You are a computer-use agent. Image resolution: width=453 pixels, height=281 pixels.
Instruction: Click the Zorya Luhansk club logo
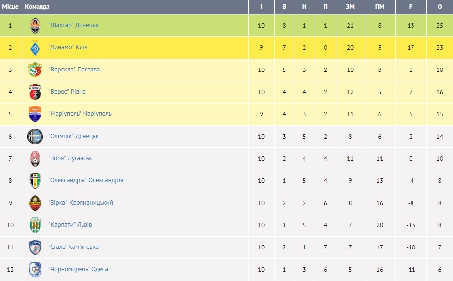(35, 158)
